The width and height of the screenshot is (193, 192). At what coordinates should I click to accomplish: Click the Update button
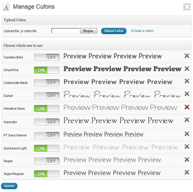coord(9,186)
